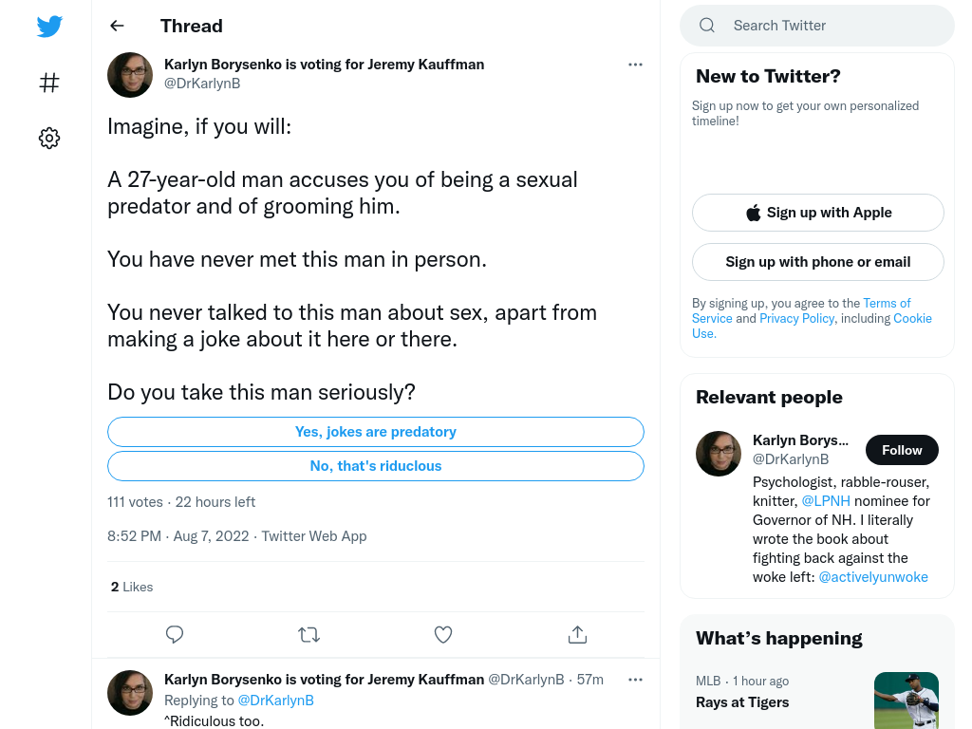Vote "No, that's riduclous" in poll

pyautogui.click(x=376, y=466)
